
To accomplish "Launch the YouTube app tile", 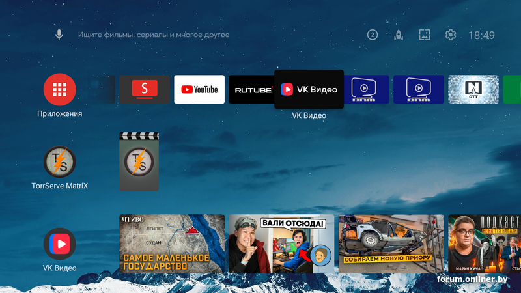I will (199, 89).
